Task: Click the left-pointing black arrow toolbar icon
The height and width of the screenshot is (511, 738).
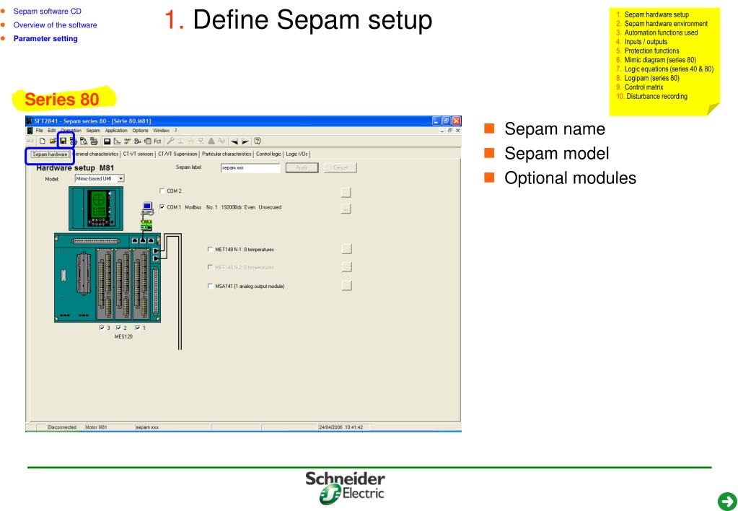Action: click(x=234, y=141)
